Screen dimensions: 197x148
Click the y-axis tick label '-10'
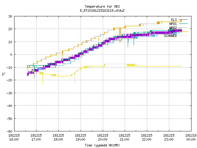10,68
